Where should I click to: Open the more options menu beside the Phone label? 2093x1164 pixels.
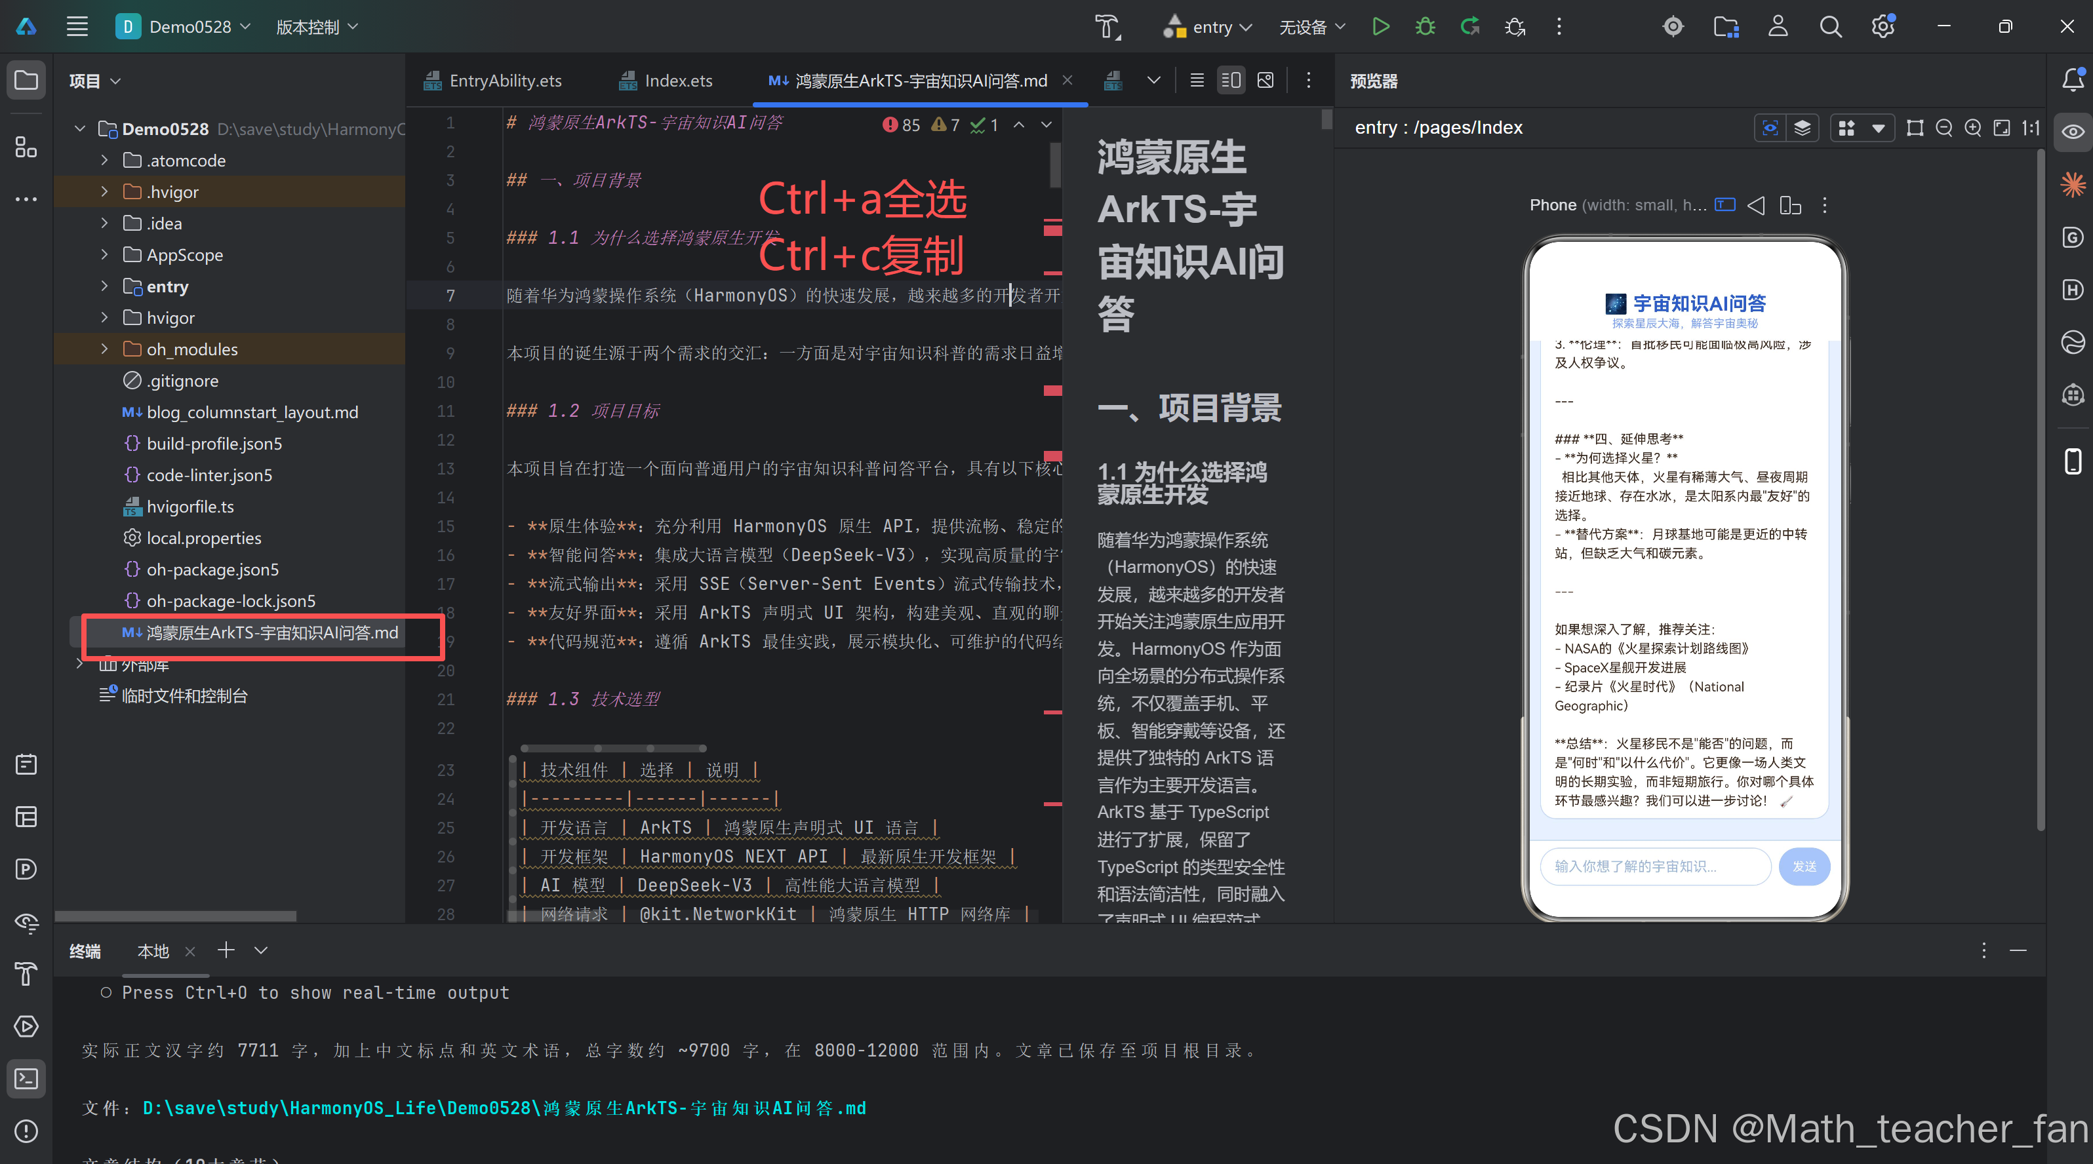[1825, 204]
